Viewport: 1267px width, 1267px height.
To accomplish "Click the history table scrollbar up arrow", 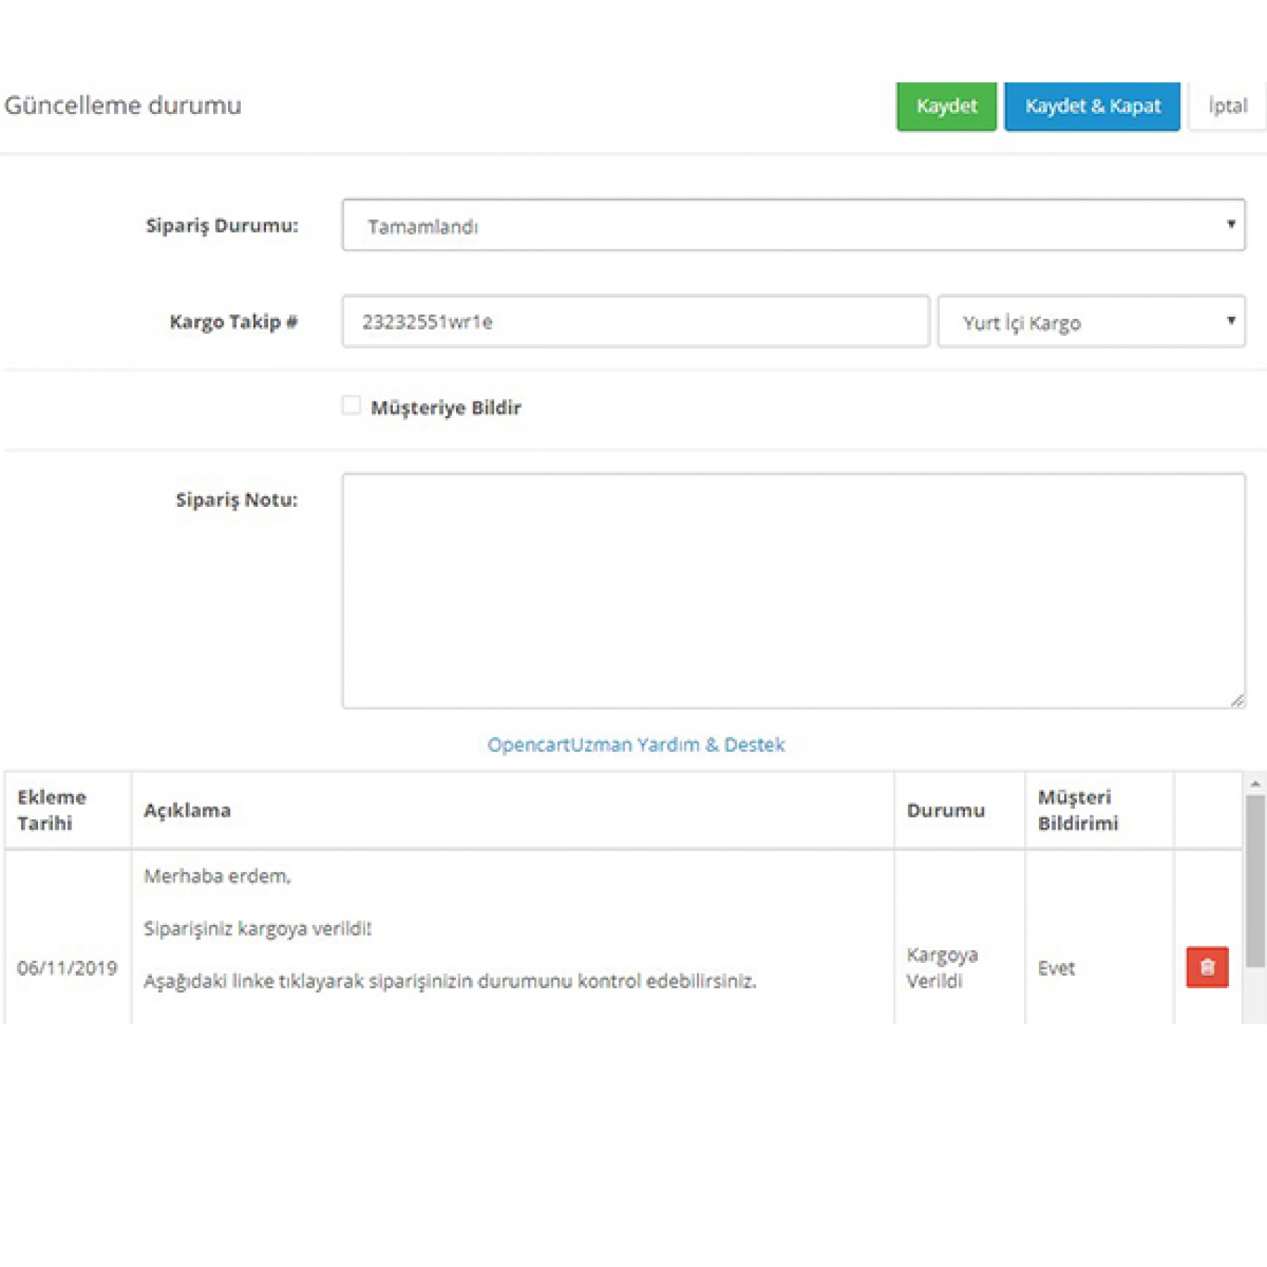I will [x=1255, y=784].
